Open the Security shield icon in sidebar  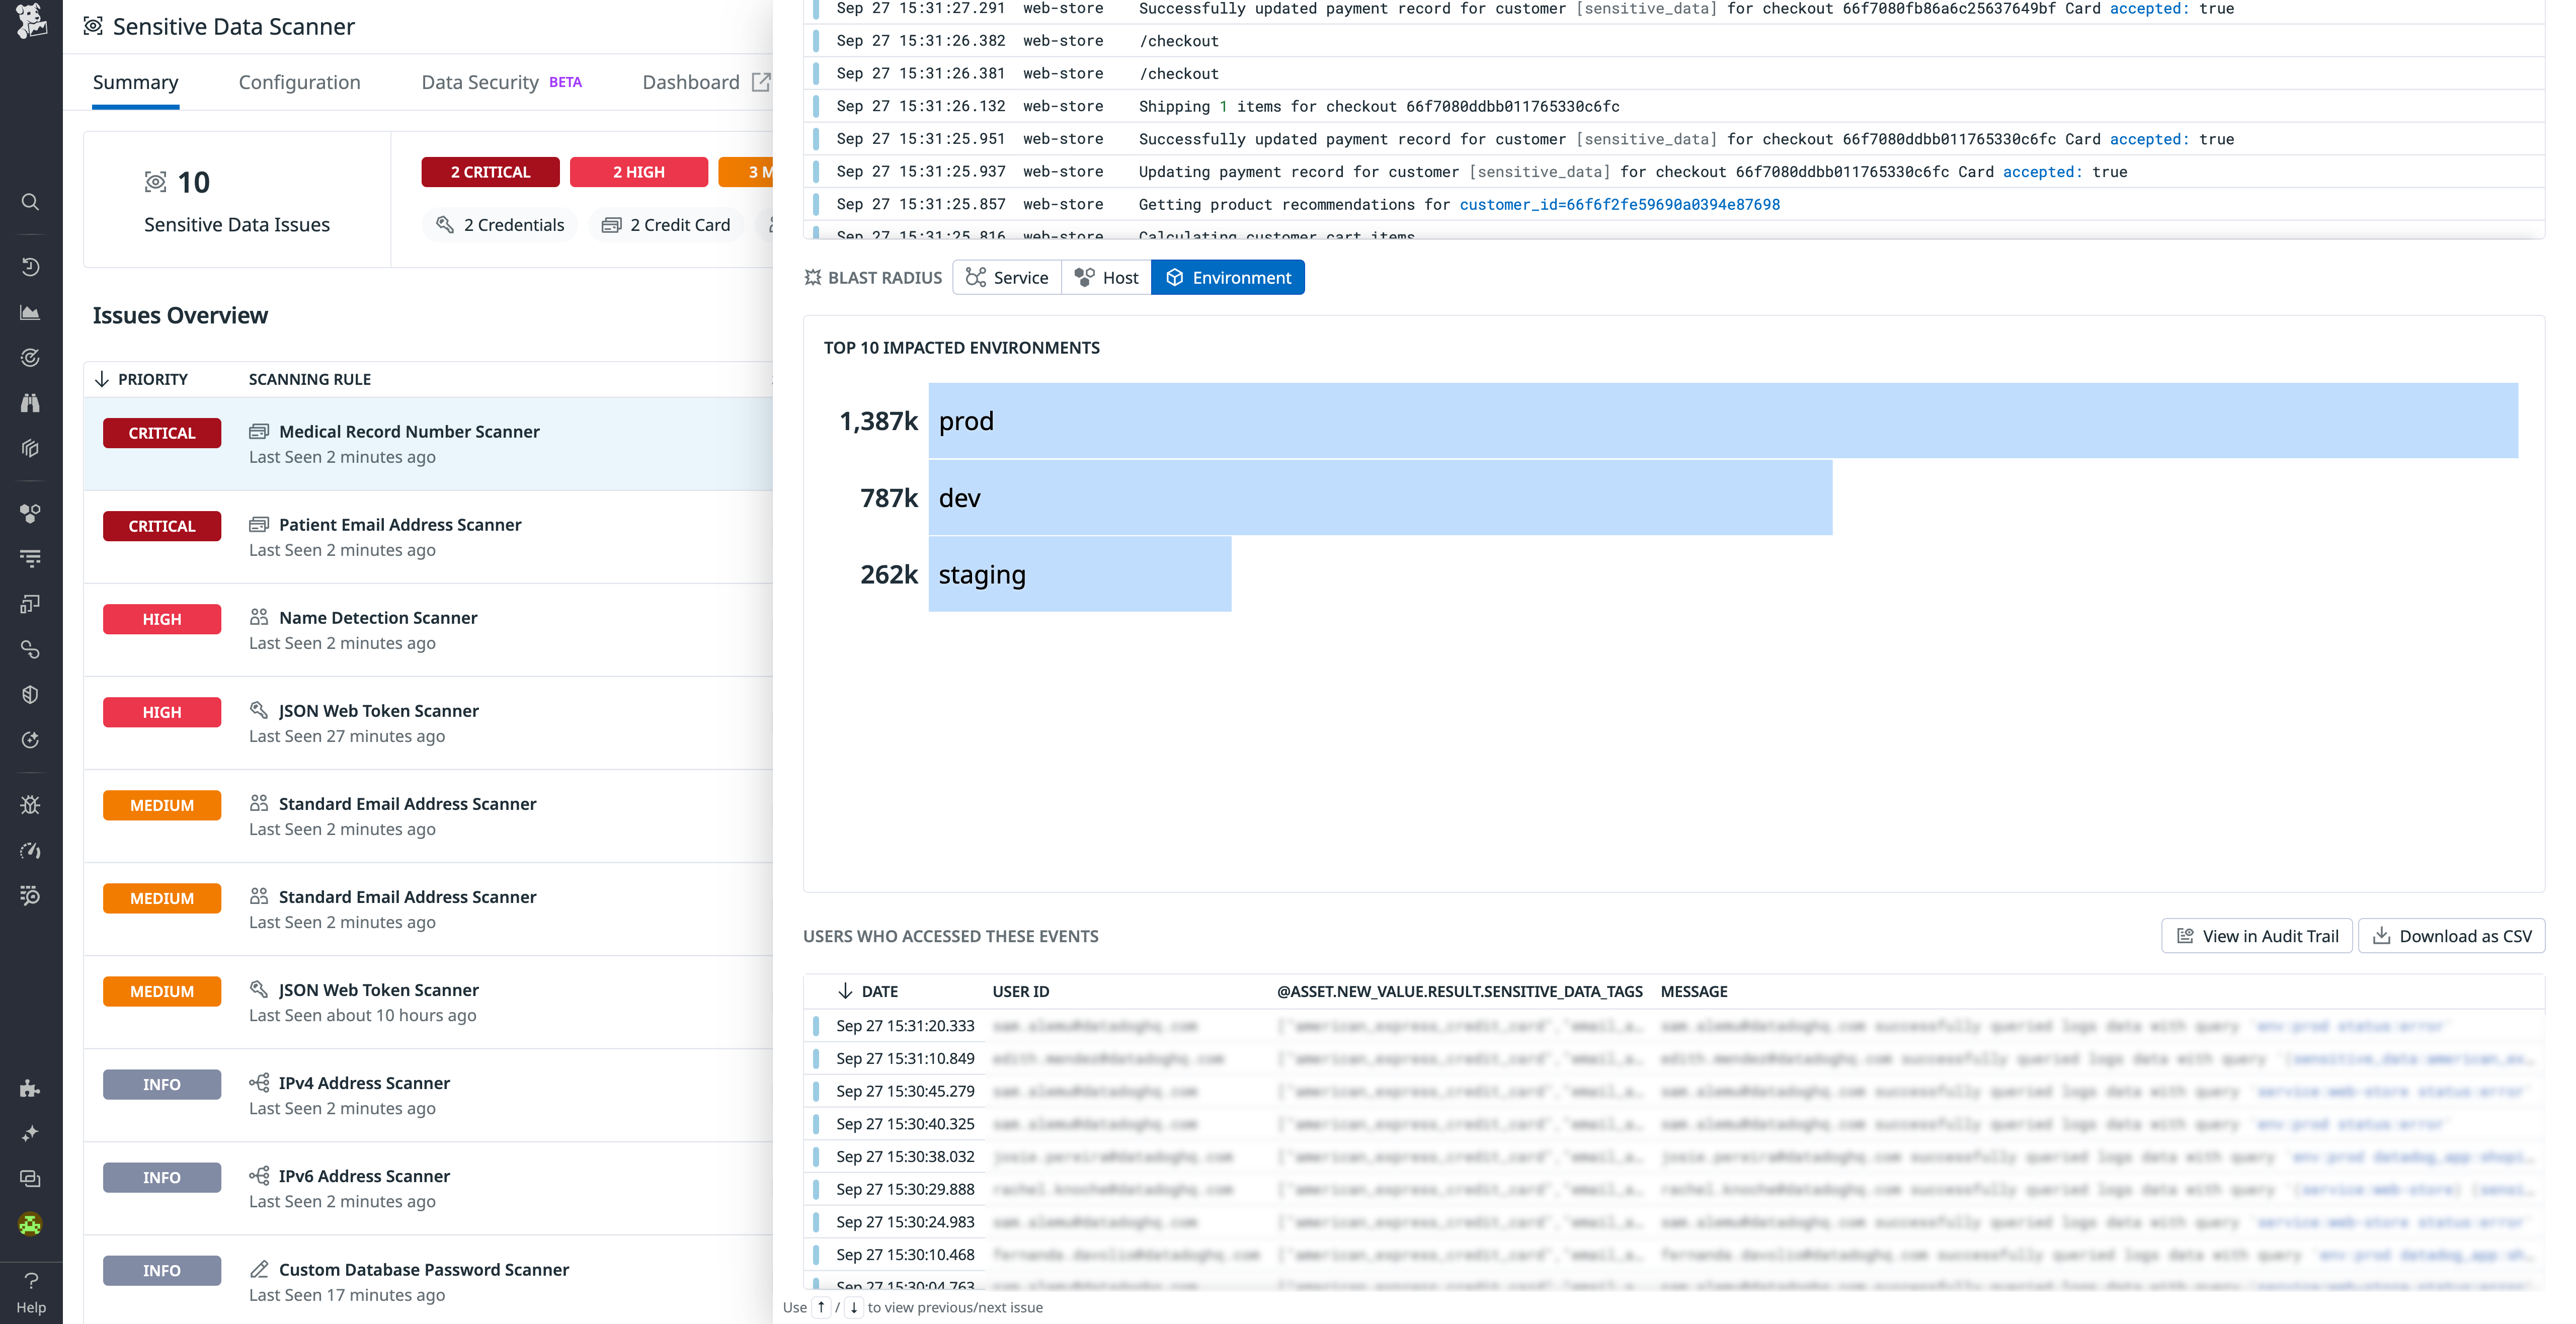[x=30, y=694]
